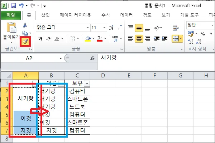Expand the font color dropdown arrow
The height and width of the screenshot is (143, 215).
tap(105, 39)
